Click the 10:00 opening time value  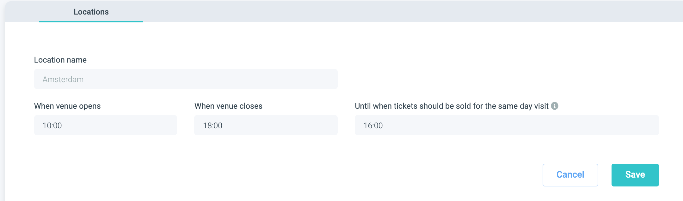(52, 125)
